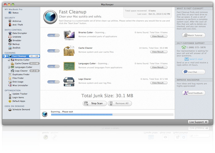Toggle the Binaries Cutter ON switch
This screenshot has height=153, width=215.
coord(53,35)
